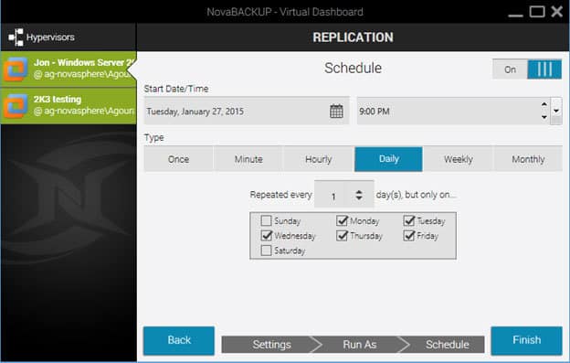Click the Hypervisors header label
The image size is (570, 363).
[50, 37]
